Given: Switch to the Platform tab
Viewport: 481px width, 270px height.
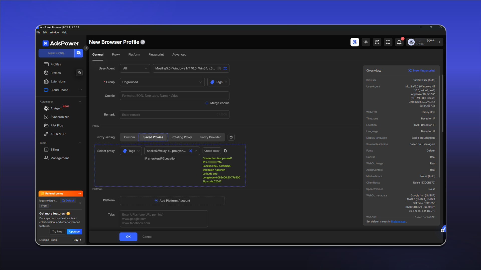Looking at the screenshot, I should click(x=134, y=54).
